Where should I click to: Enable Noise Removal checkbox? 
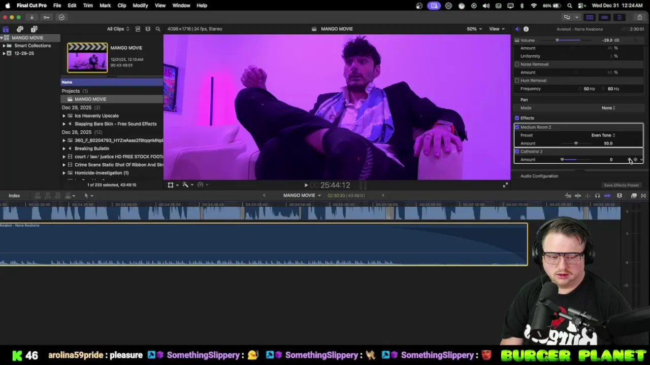pos(517,64)
